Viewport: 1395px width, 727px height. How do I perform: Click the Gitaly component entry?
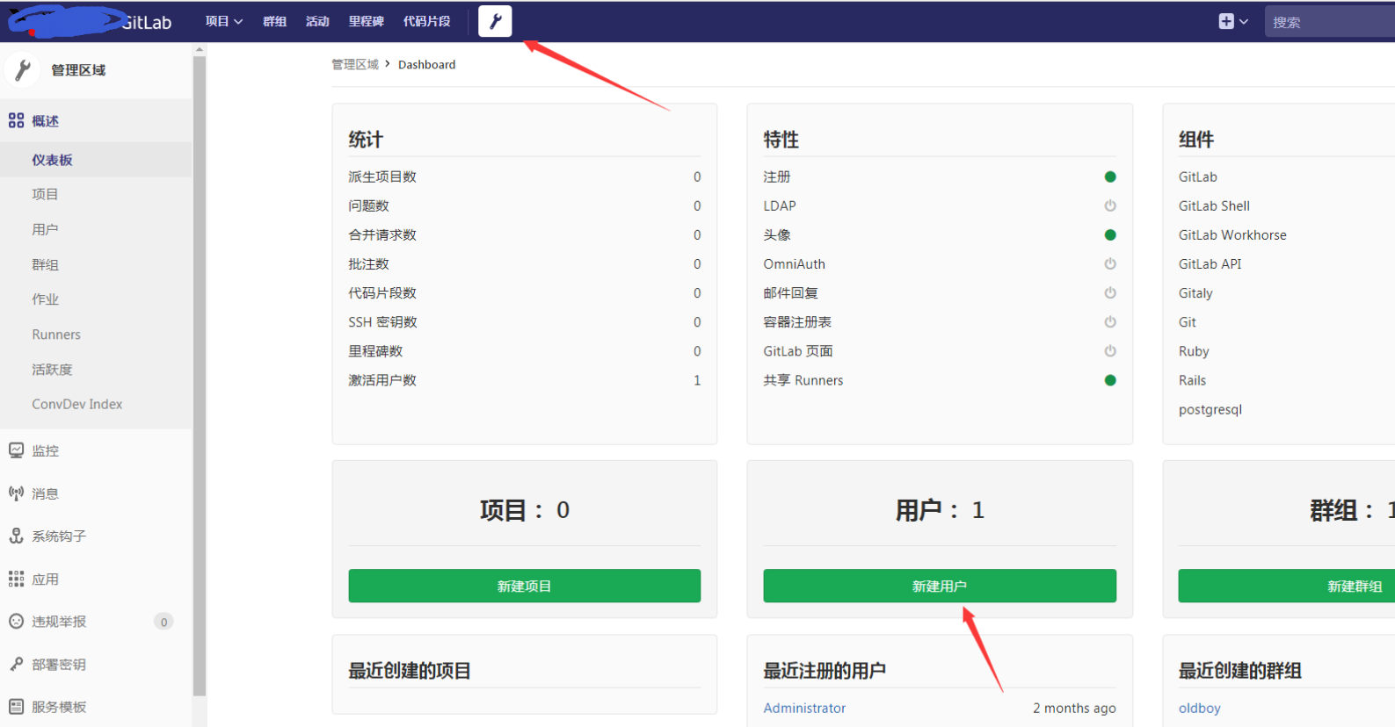click(x=1195, y=292)
